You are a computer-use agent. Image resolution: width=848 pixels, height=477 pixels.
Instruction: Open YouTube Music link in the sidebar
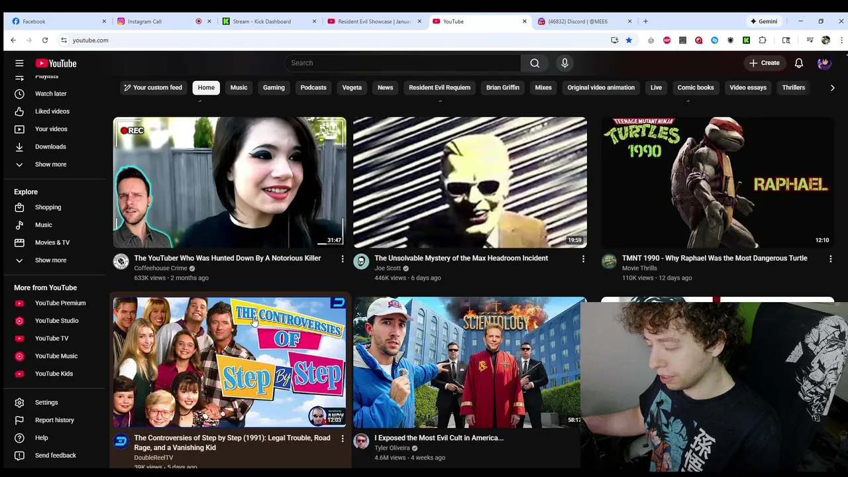click(x=56, y=356)
